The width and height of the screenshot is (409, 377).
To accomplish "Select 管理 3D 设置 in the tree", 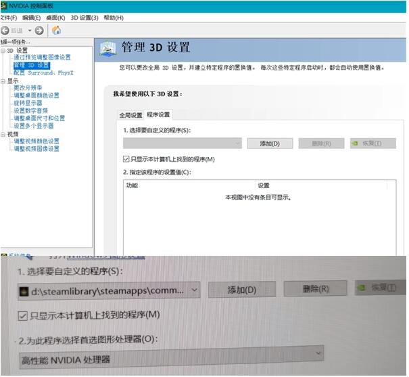I will coord(32,65).
